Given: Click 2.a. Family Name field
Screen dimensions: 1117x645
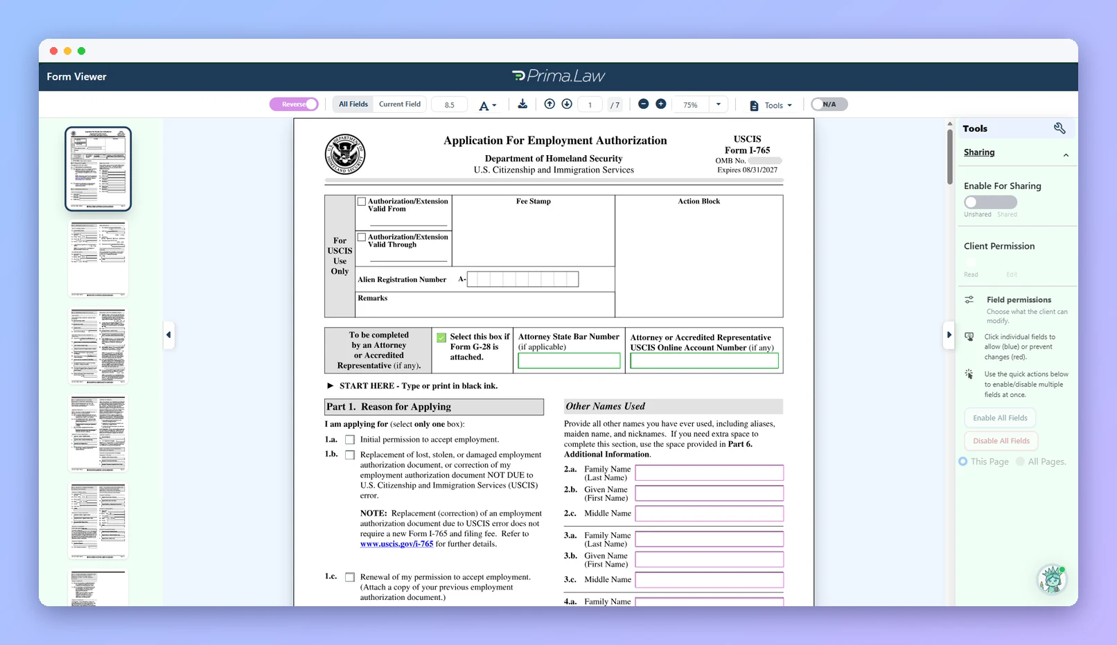Looking at the screenshot, I should 710,472.
